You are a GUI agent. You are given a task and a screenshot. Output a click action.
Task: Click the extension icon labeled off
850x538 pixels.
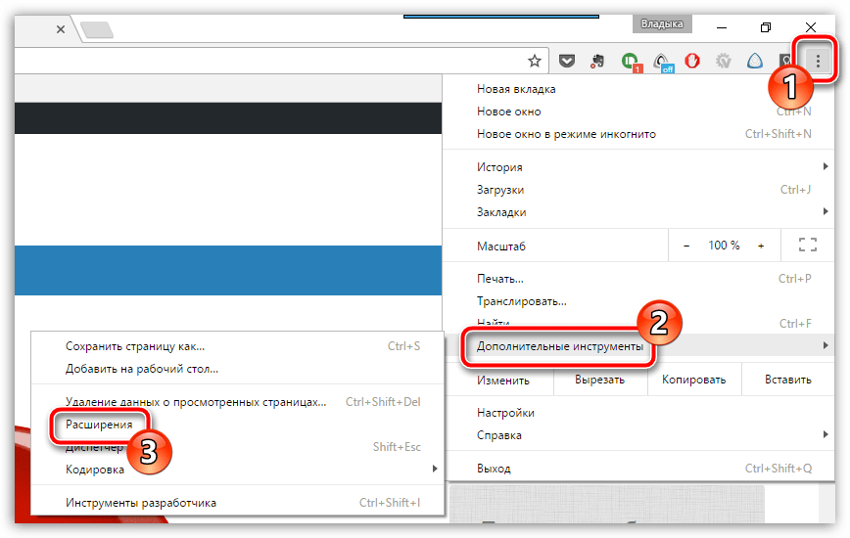662,63
